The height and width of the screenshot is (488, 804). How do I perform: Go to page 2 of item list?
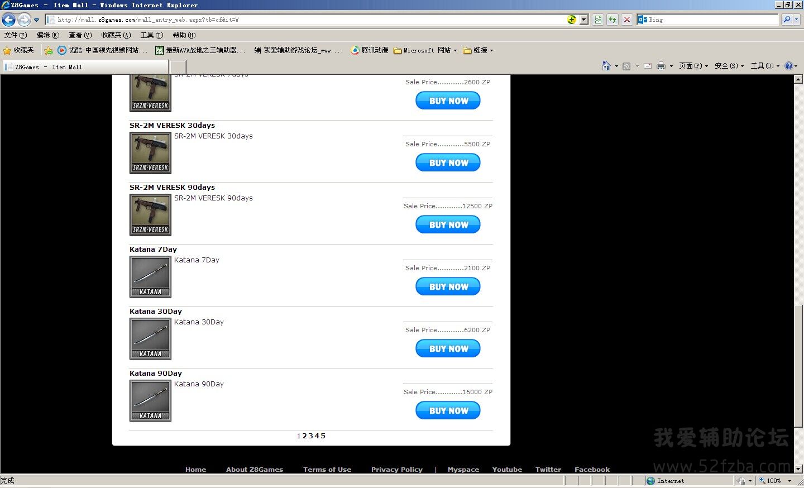click(305, 436)
